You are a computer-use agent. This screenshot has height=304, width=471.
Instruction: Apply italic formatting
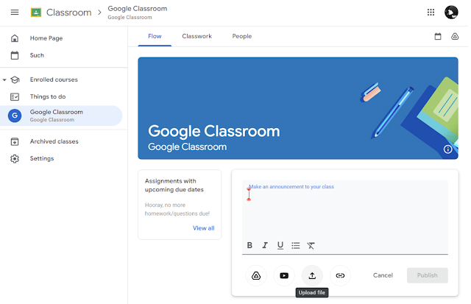pyautogui.click(x=265, y=245)
